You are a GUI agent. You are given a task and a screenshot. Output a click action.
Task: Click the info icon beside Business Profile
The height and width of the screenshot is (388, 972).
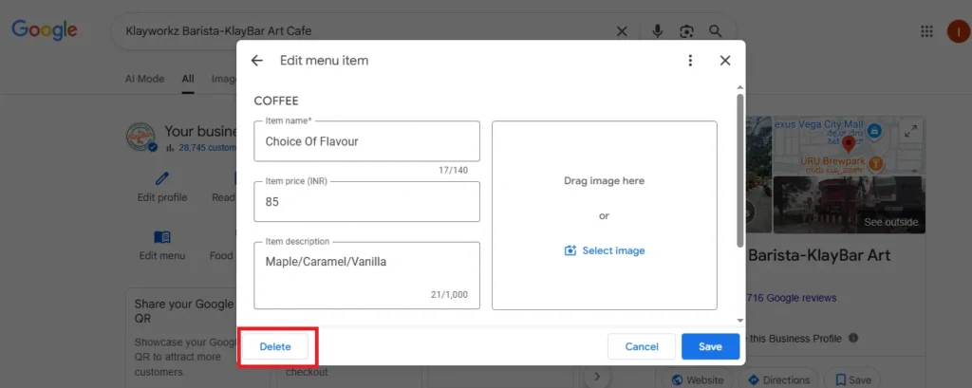pyautogui.click(x=853, y=339)
